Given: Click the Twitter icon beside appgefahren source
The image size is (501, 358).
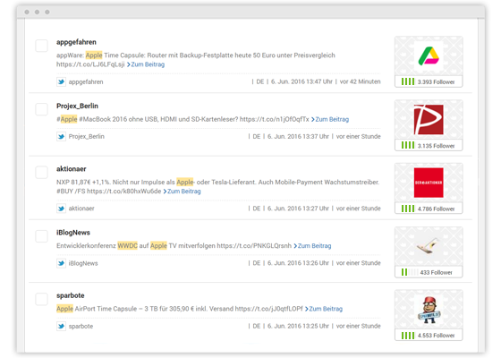Looking at the screenshot, I should [61, 81].
